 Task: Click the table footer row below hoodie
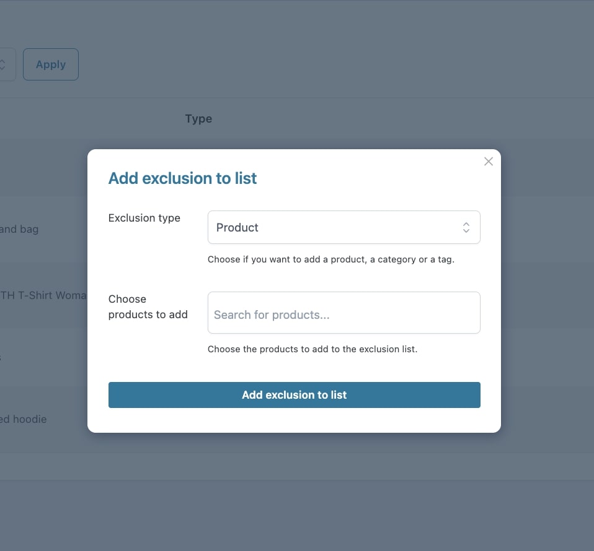[43, 466]
